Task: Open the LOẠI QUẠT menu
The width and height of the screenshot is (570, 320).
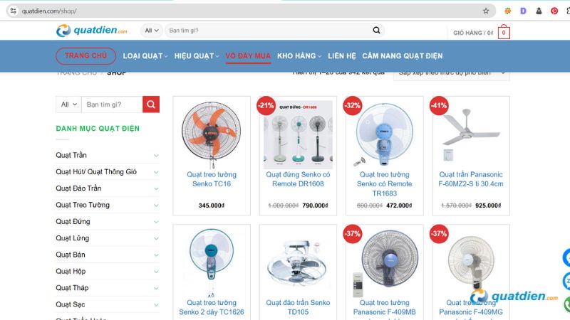Action: click(145, 56)
